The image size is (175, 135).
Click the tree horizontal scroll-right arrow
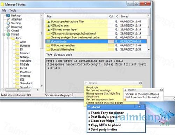(x=37, y=90)
